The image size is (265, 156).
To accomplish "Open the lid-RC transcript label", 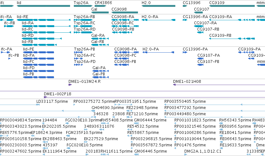I will point(27,29).
